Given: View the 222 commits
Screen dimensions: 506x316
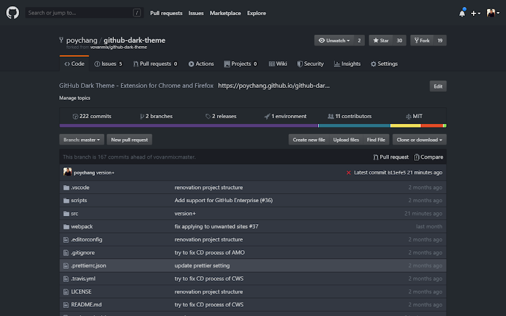Looking at the screenshot, I should tap(92, 116).
